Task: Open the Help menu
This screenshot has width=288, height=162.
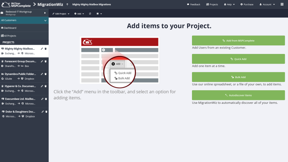Action: coord(229,4)
